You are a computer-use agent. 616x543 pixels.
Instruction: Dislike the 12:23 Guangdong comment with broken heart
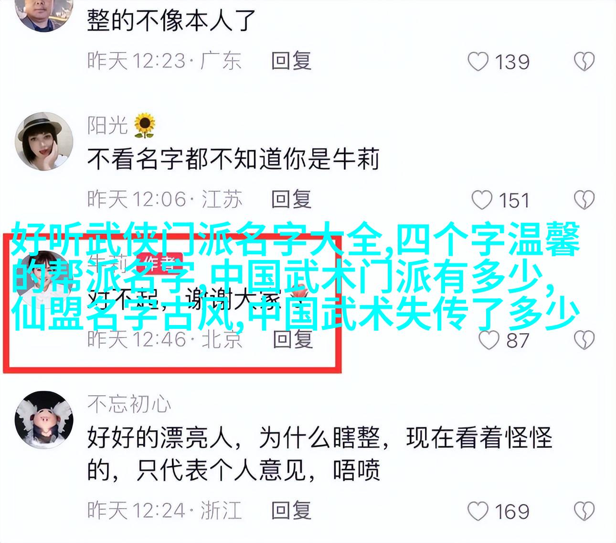584,62
